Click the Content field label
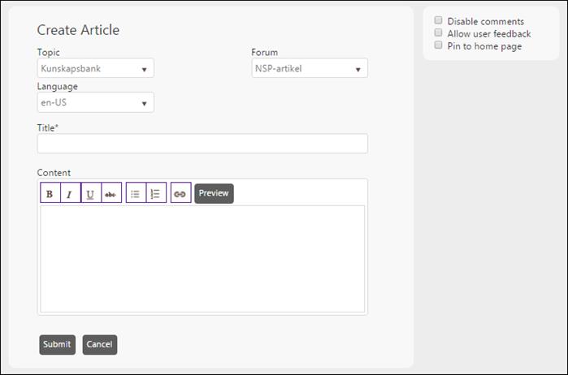Screen dimensions: 568x375 (x=54, y=173)
